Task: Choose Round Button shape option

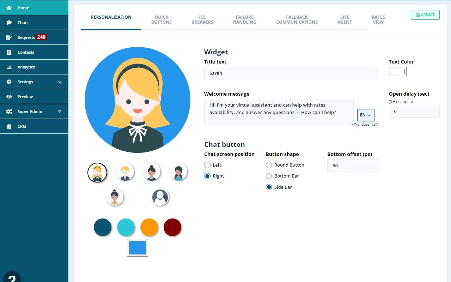Action: click(x=269, y=165)
